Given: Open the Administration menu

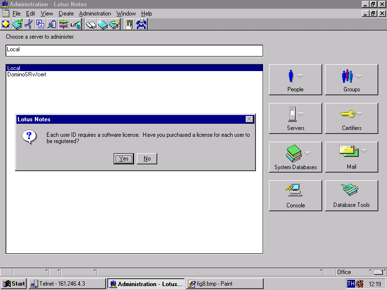Looking at the screenshot, I should tap(95, 14).
